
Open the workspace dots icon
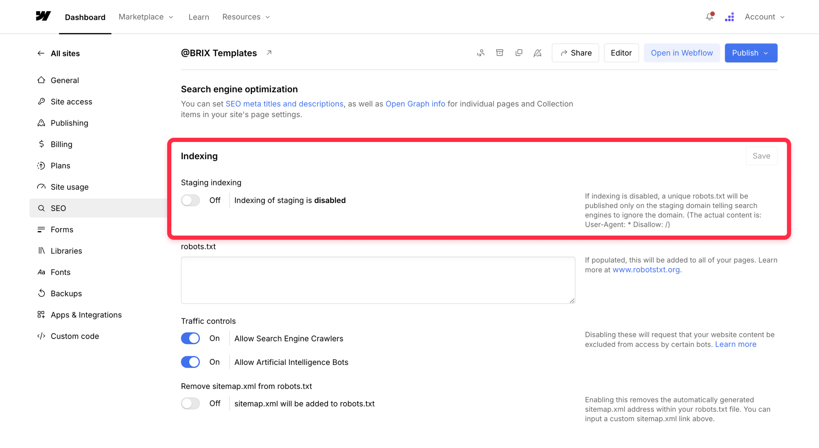pos(729,17)
